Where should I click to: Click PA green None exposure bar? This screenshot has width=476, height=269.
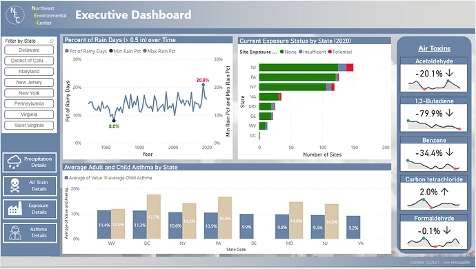point(297,77)
